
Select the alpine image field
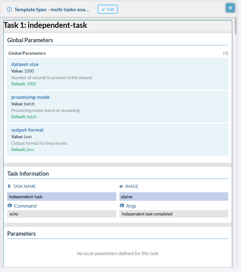point(173,197)
